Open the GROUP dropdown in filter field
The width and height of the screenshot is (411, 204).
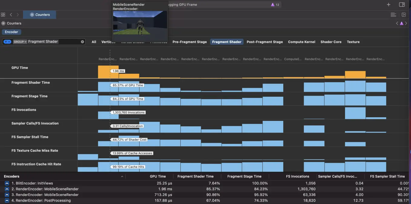point(20,42)
